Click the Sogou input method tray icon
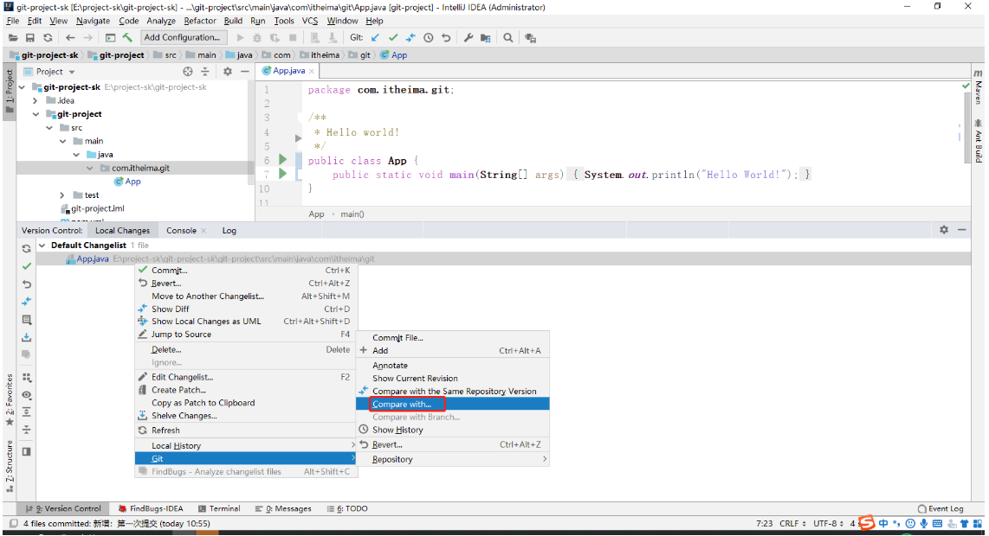Image resolution: width=989 pixels, height=536 pixels. point(867,523)
